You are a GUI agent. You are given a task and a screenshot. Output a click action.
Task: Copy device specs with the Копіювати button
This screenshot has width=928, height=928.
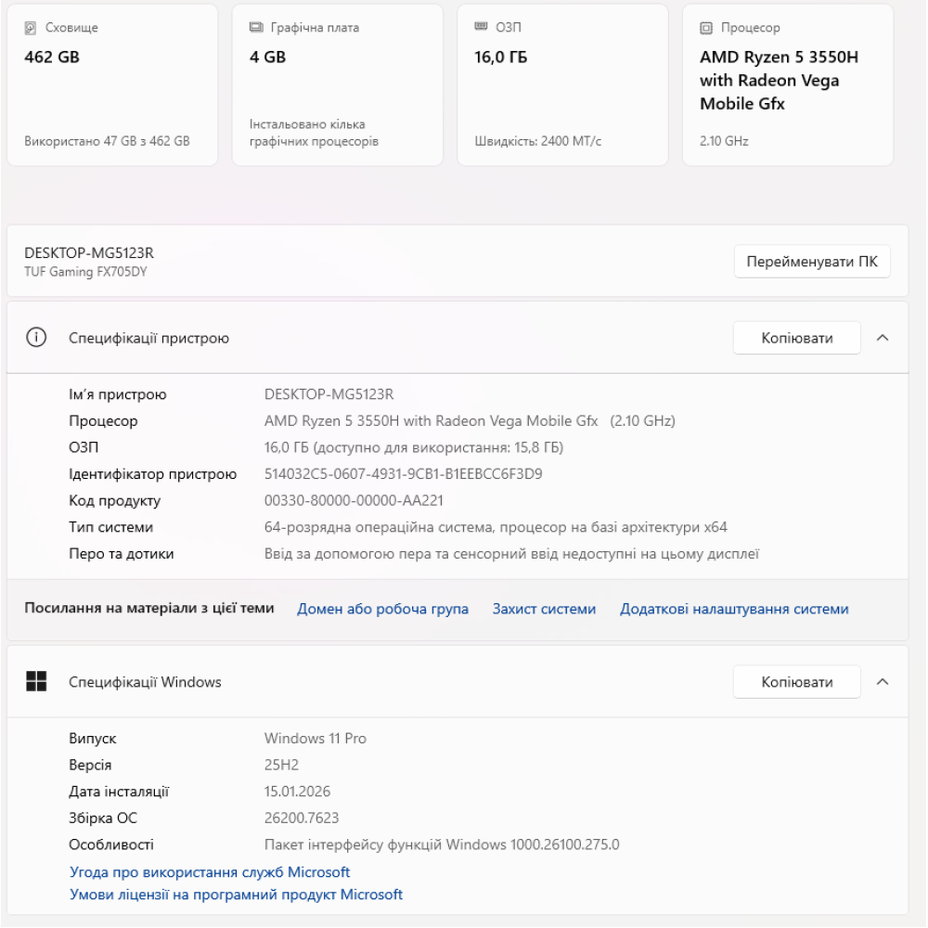[796, 338]
